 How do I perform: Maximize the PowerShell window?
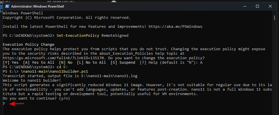[257, 6]
